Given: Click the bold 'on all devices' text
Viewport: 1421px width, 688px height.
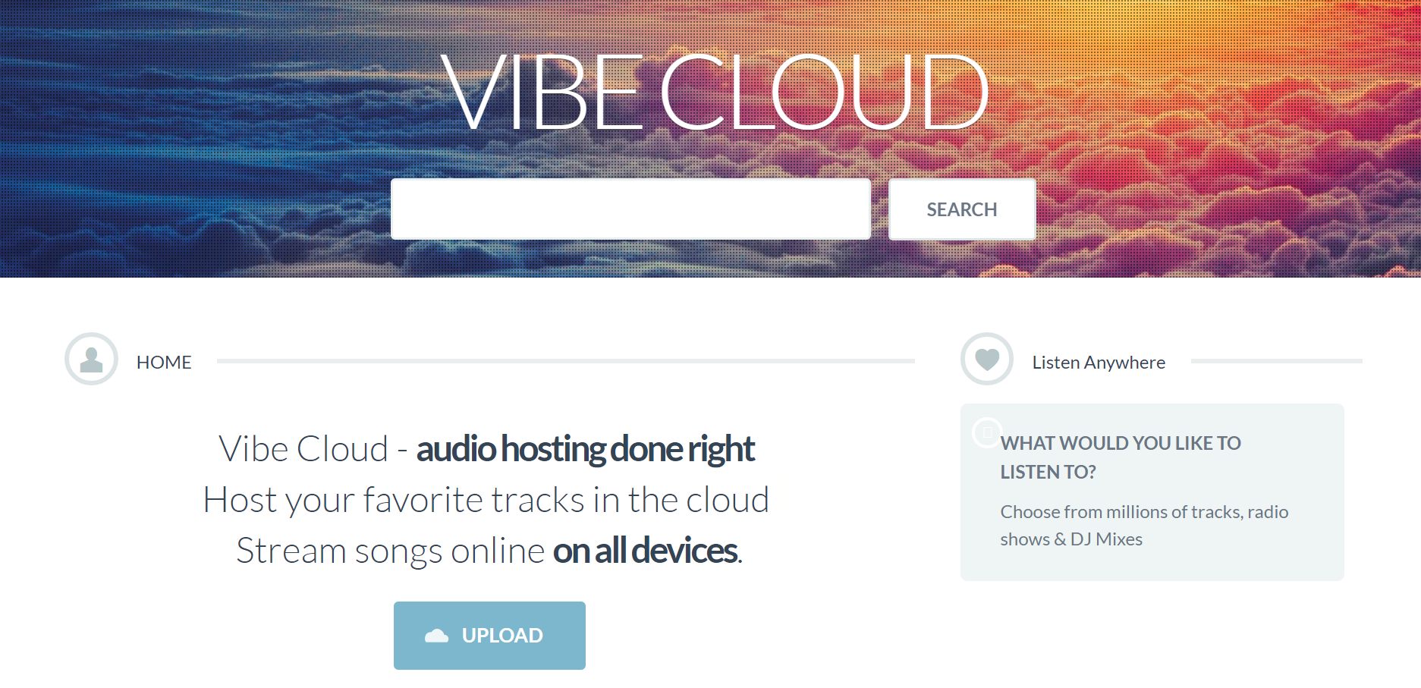Looking at the screenshot, I should pos(646,551).
